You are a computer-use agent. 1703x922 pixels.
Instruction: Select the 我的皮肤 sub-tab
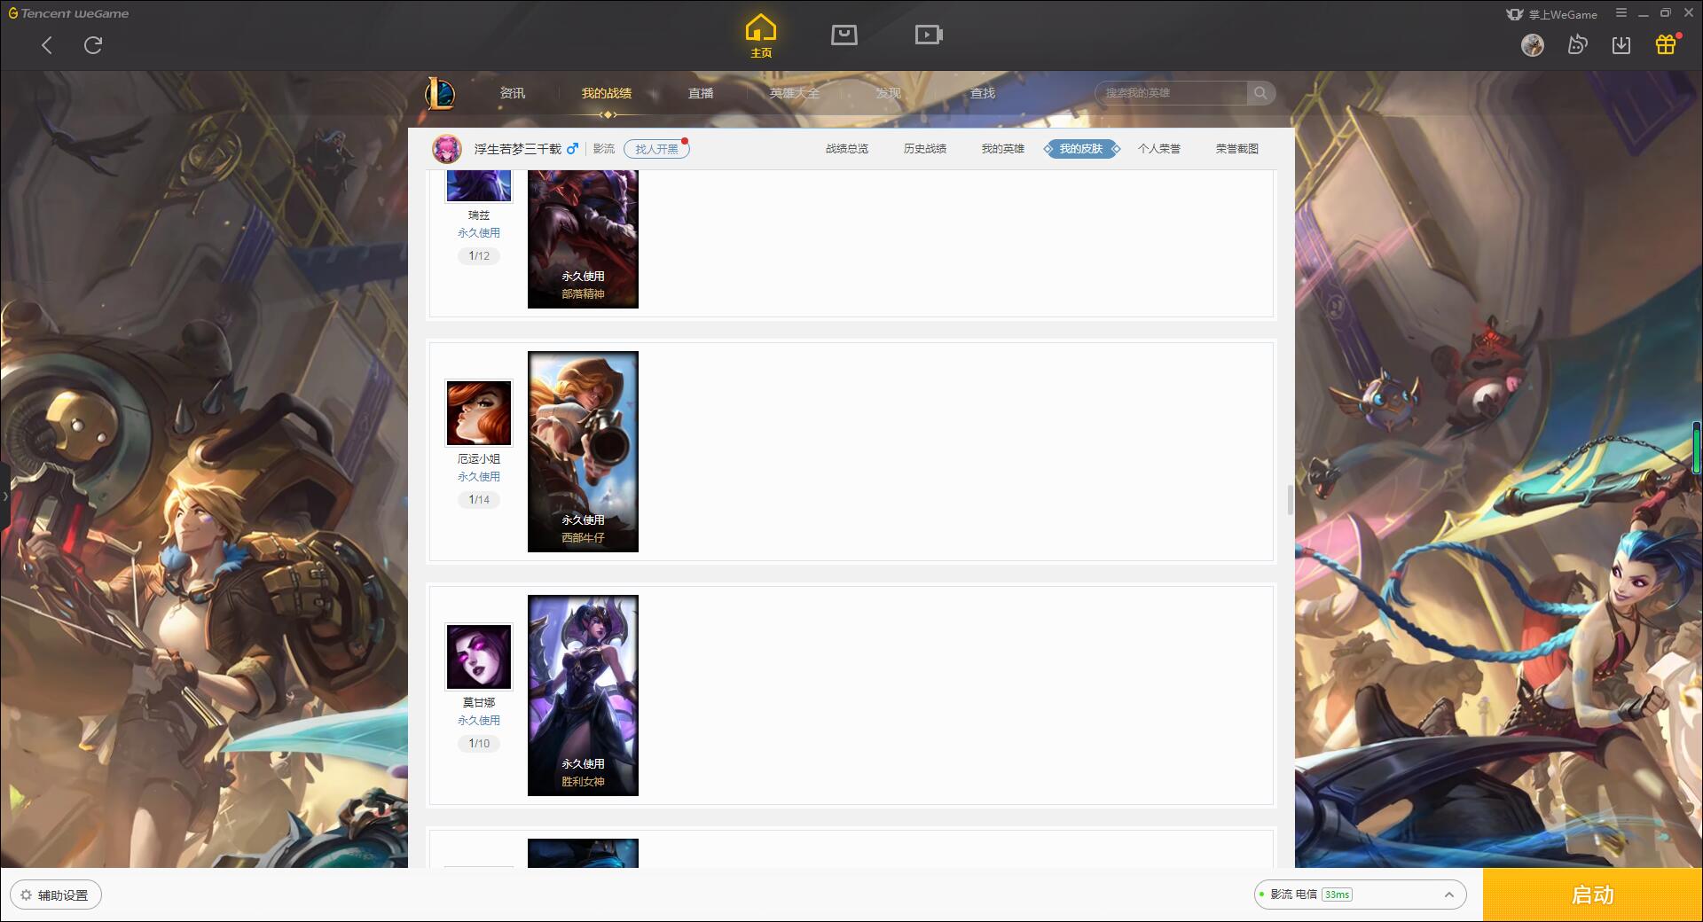point(1081,149)
